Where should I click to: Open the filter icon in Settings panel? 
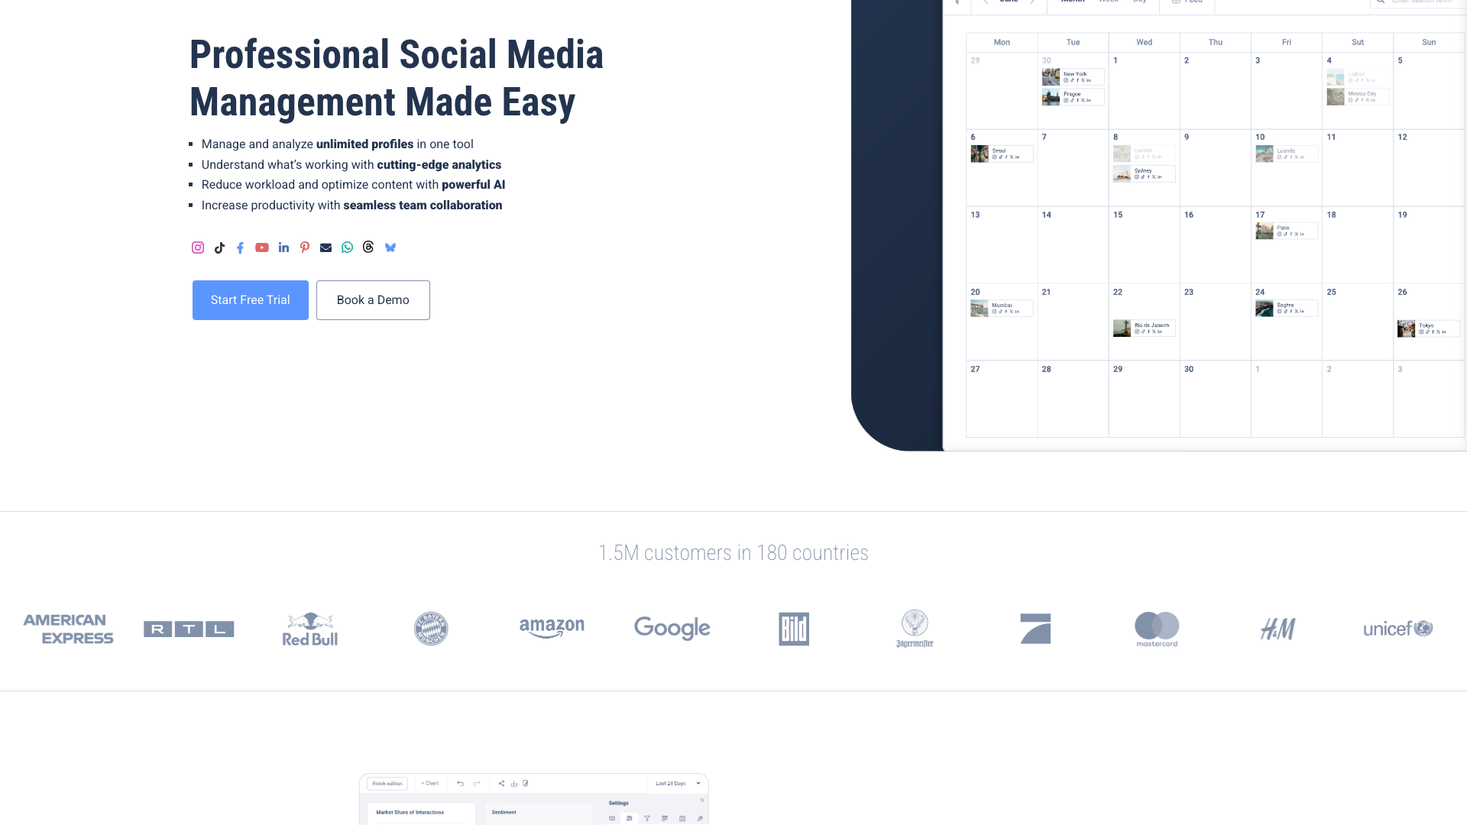click(647, 820)
